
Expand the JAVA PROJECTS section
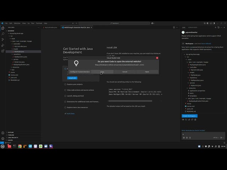(13, 138)
